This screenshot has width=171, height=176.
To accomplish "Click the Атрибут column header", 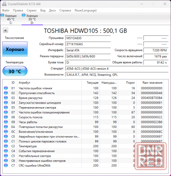I will pyautogui.click(x=49, y=83).
